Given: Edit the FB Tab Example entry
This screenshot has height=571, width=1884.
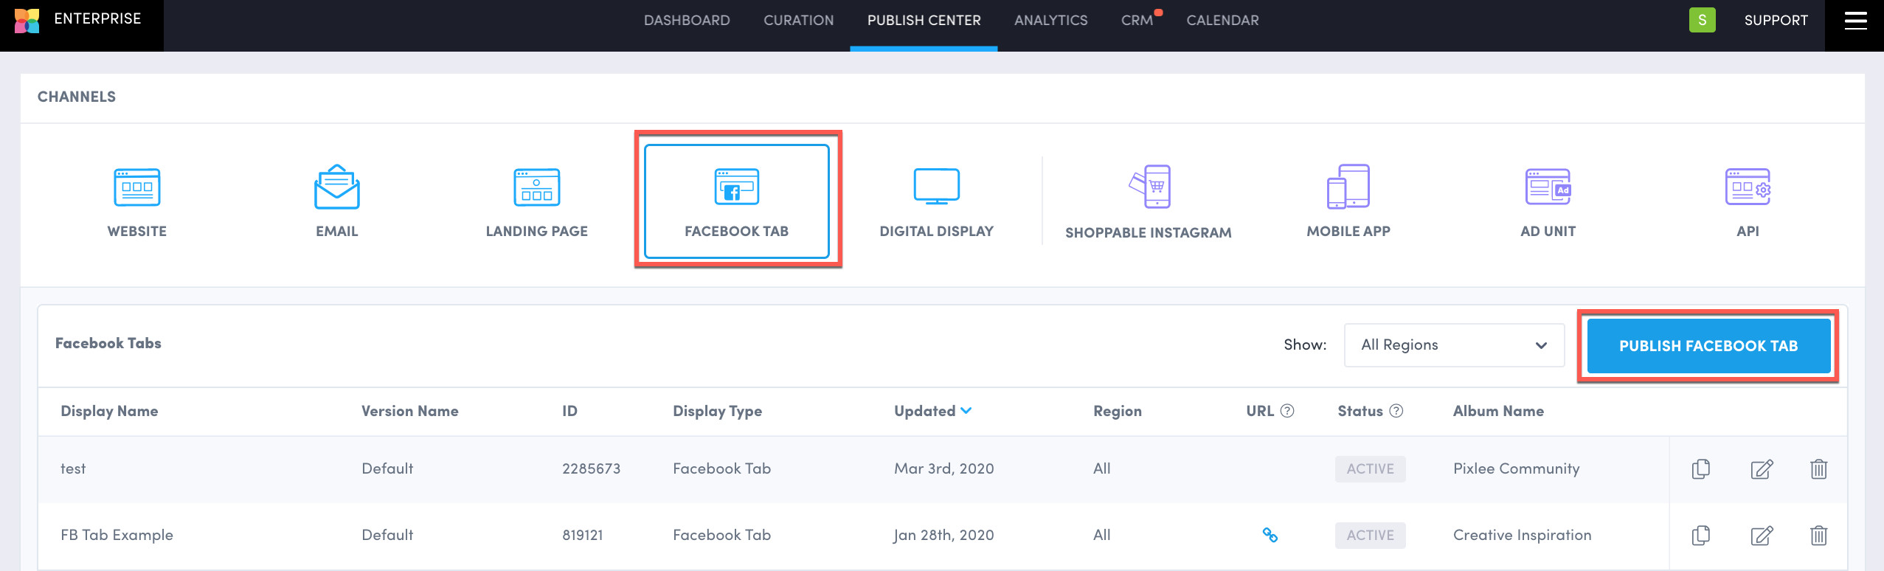Looking at the screenshot, I should [x=1762, y=535].
